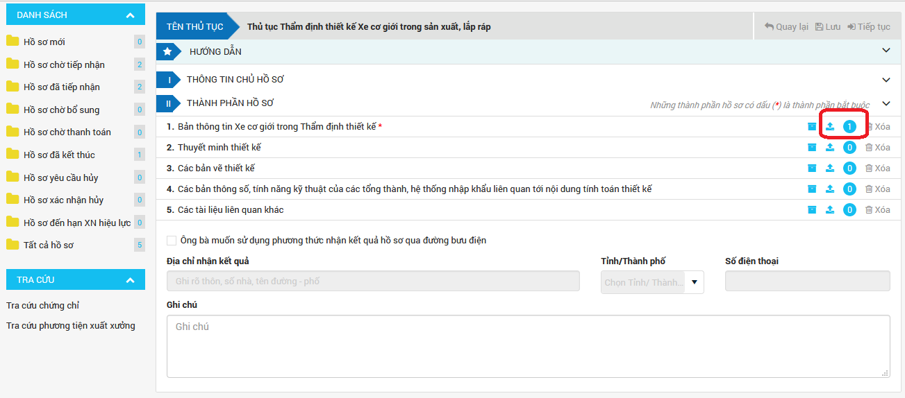The height and width of the screenshot is (398, 905).
Task: Click section II badge of Thành phần hồ sơ
Action: (x=169, y=103)
